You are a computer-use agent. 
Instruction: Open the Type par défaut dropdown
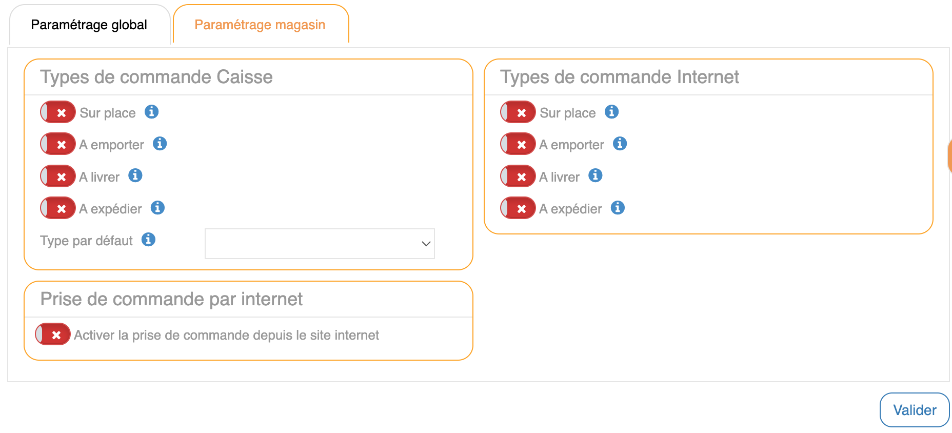tap(319, 244)
